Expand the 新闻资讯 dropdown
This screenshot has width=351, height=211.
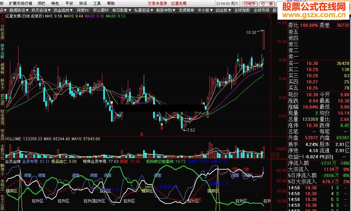19,10
